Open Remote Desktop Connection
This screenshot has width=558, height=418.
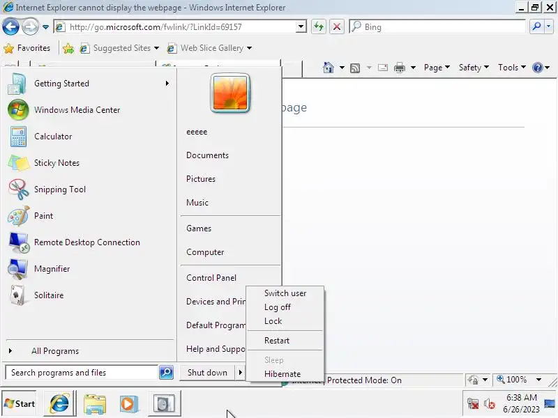[x=89, y=242]
